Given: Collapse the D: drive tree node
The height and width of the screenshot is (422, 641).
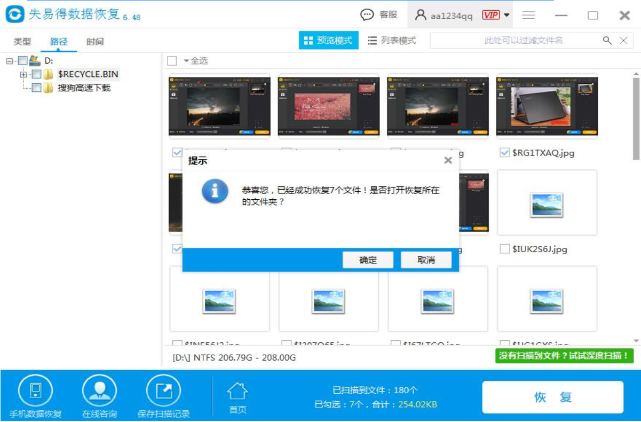Looking at the screenshot, I should pyautogui.click(x=9, y=61).
